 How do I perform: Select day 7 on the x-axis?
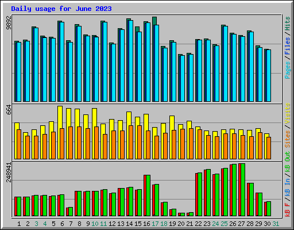click(x=71, y=224)
